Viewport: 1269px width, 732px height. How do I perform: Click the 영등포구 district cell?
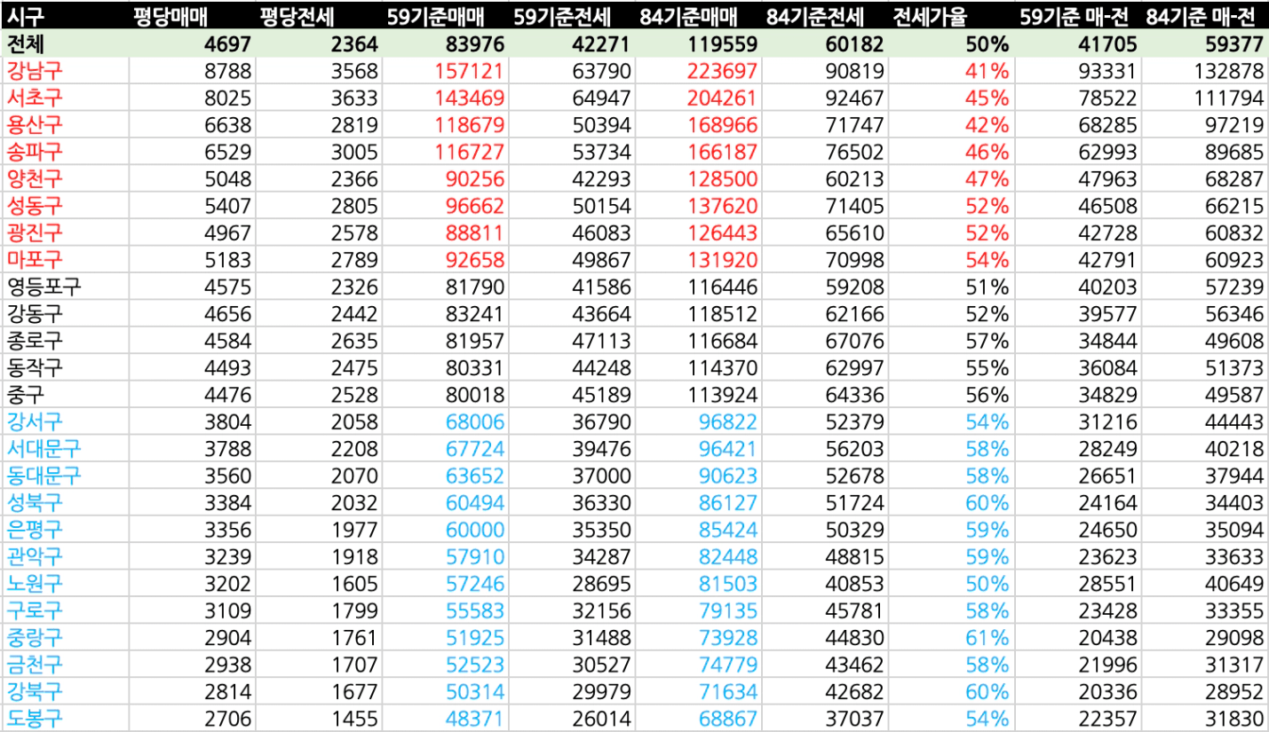44,287
